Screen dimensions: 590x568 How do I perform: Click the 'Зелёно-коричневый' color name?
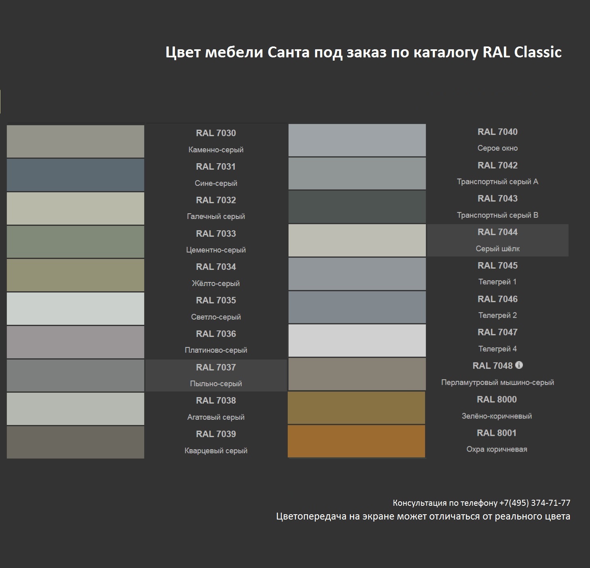[497, 416]
